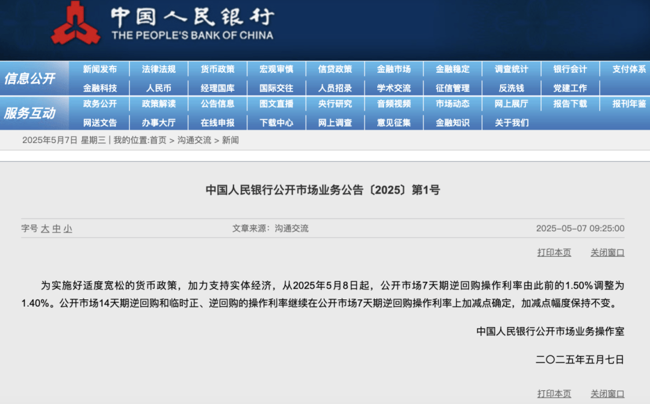Image resolution: width=650 pixels, height=404 pixels.
Task: Open the 网上展厅 section
Action: 511,104
